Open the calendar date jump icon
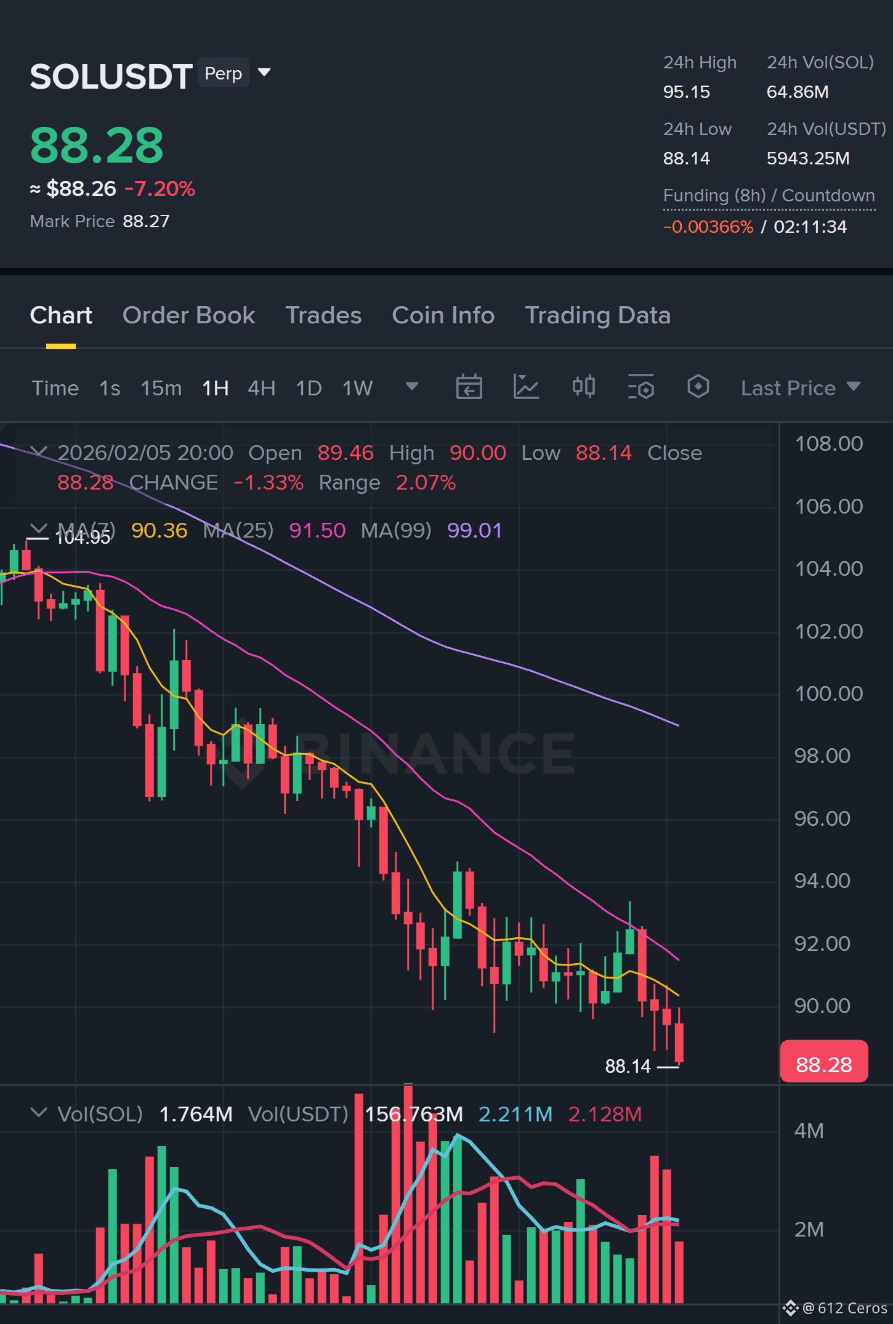 [x=469, y=387]
